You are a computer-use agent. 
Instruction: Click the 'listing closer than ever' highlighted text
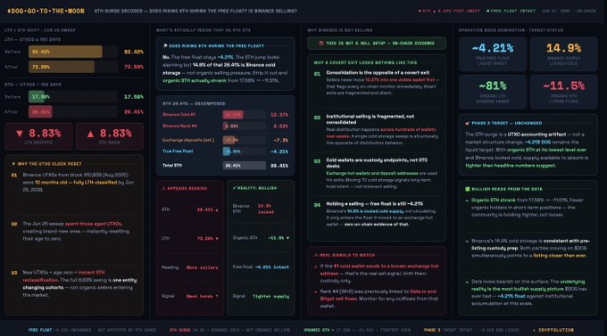pyautogui.click(x=560, y=256)
